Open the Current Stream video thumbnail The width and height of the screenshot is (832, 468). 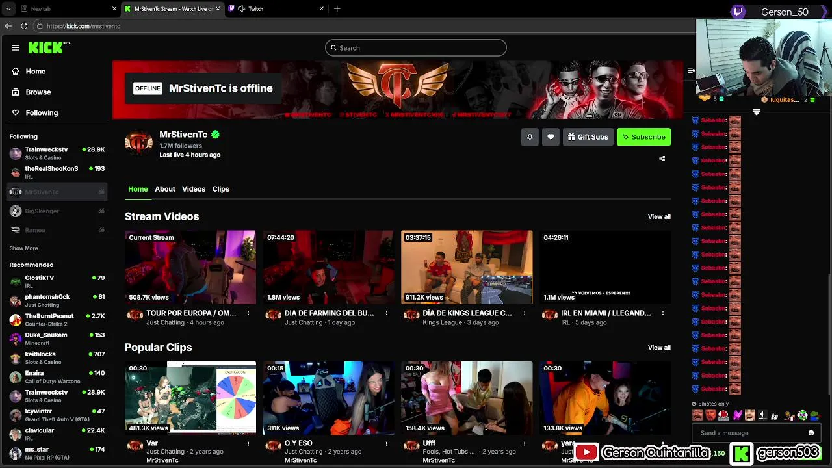(190, 267)
